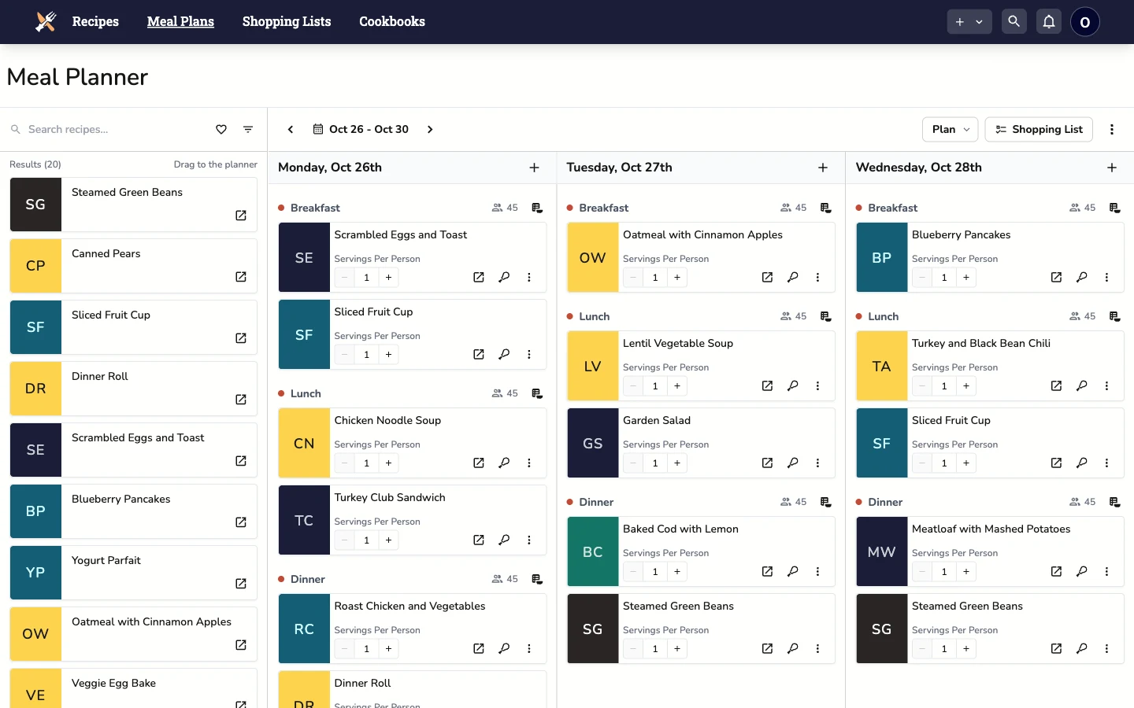This screenshot has height=708, width=1134.
Task: Increase servings for Oatmeal with Cinnamon Apples on Tuesday
Action: [x=677, y=278]
